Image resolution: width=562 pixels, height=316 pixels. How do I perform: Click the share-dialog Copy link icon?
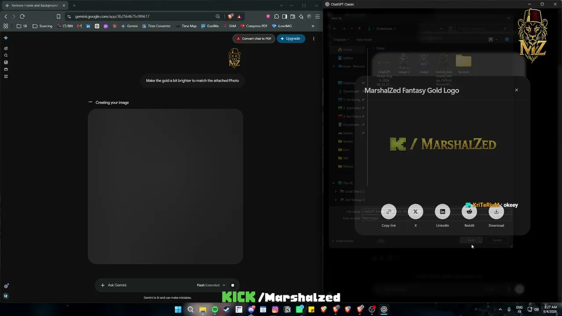tap(389, 212)
